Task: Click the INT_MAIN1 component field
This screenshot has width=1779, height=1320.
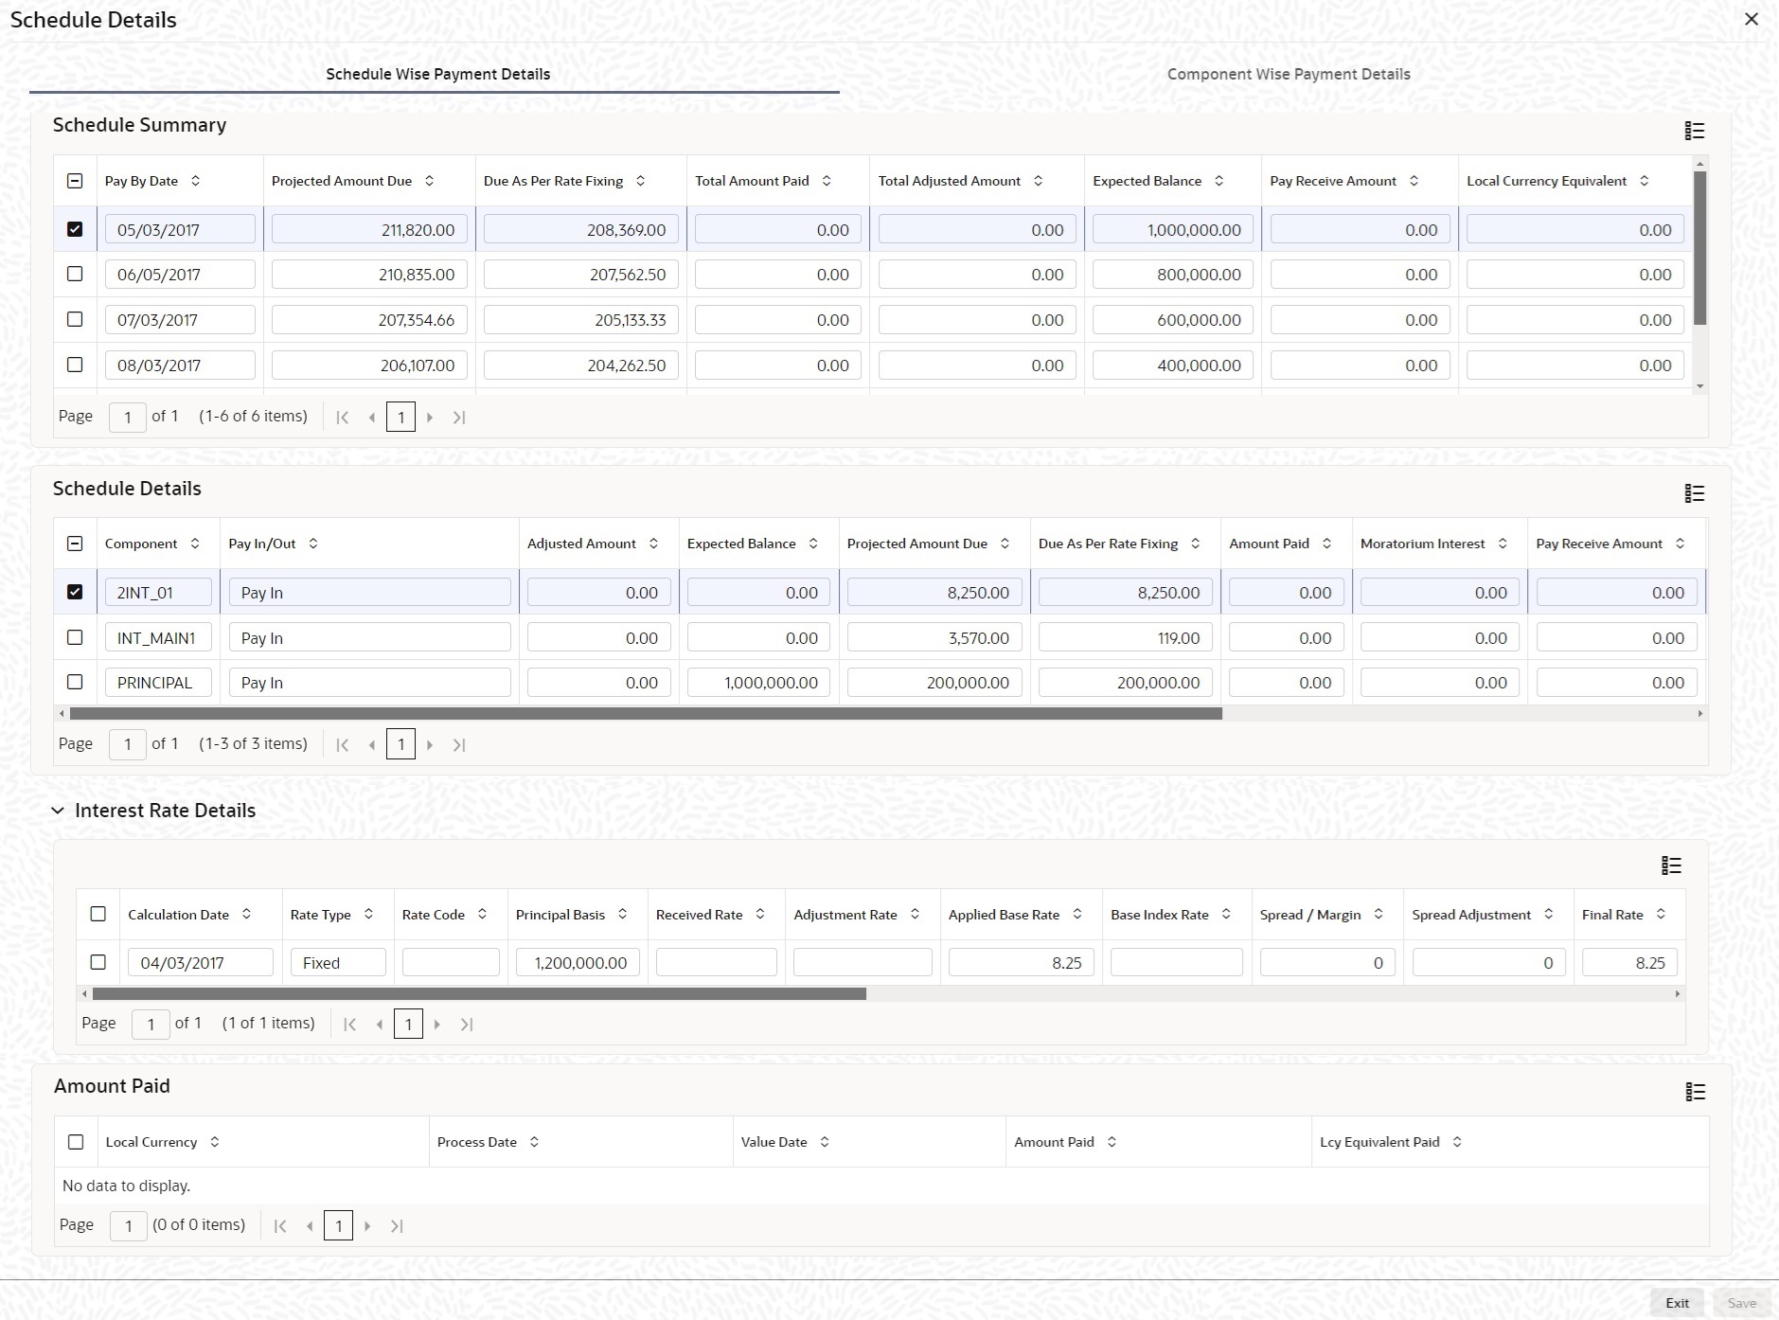Action: click(158, 637)
